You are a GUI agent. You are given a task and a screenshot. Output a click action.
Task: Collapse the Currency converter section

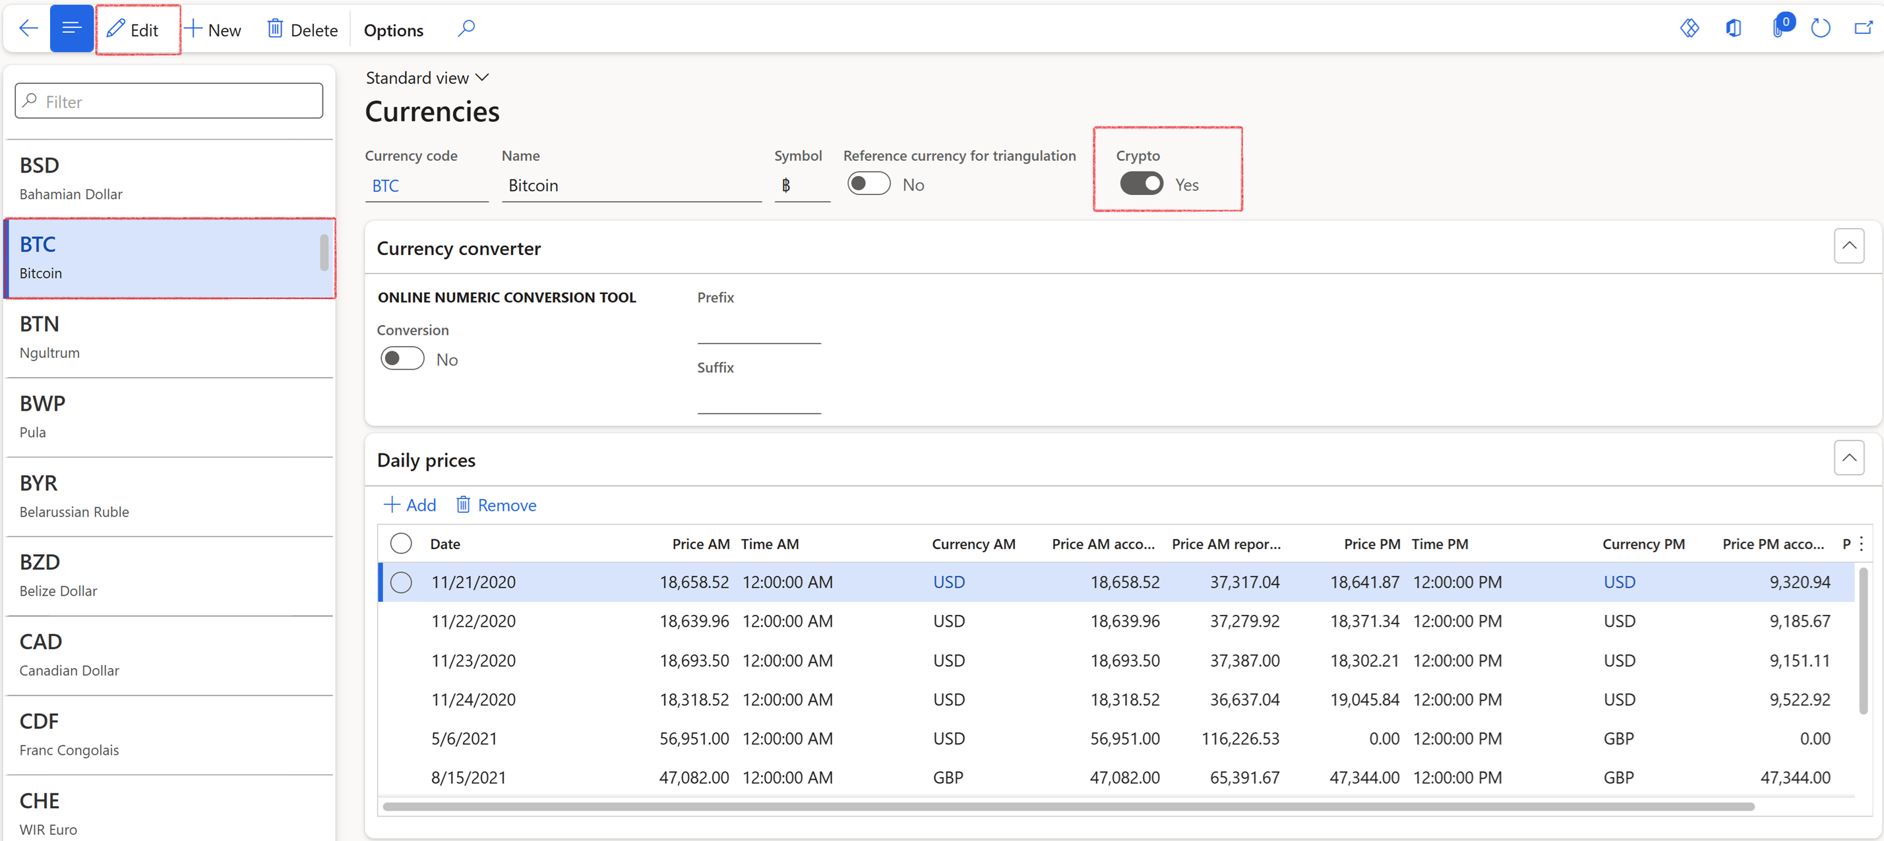coord(1848,246)
